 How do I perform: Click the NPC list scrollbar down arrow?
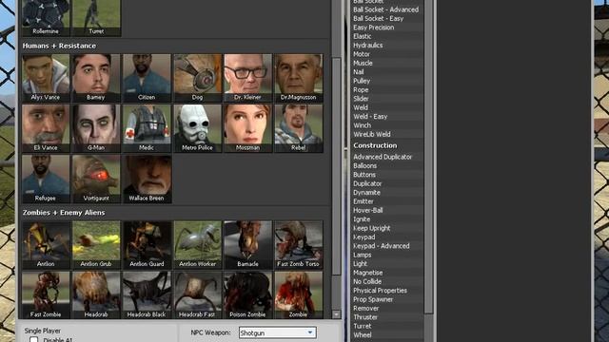tap(336, 314)
